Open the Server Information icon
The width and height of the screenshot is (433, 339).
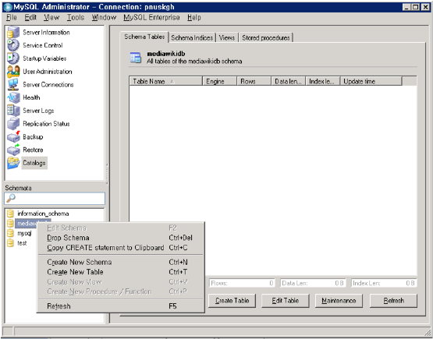pyautogui.click(x=13, y=32)
